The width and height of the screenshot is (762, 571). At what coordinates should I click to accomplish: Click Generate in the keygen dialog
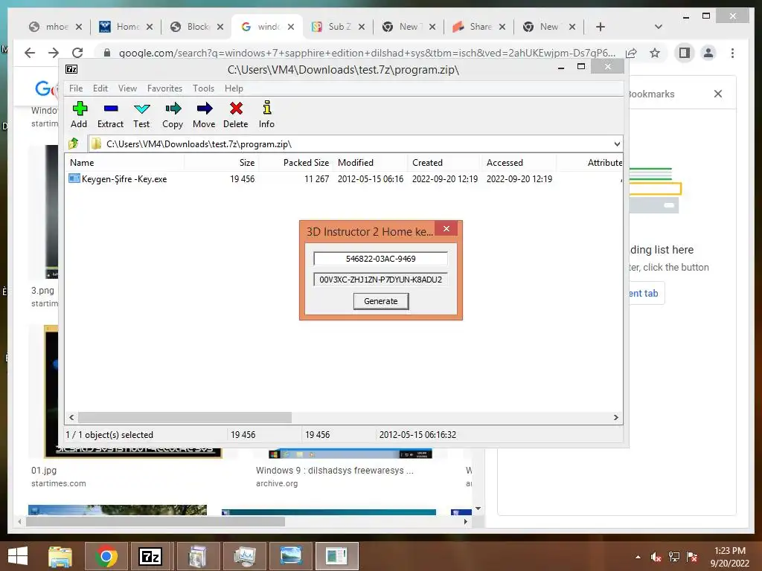pos(381,301)
